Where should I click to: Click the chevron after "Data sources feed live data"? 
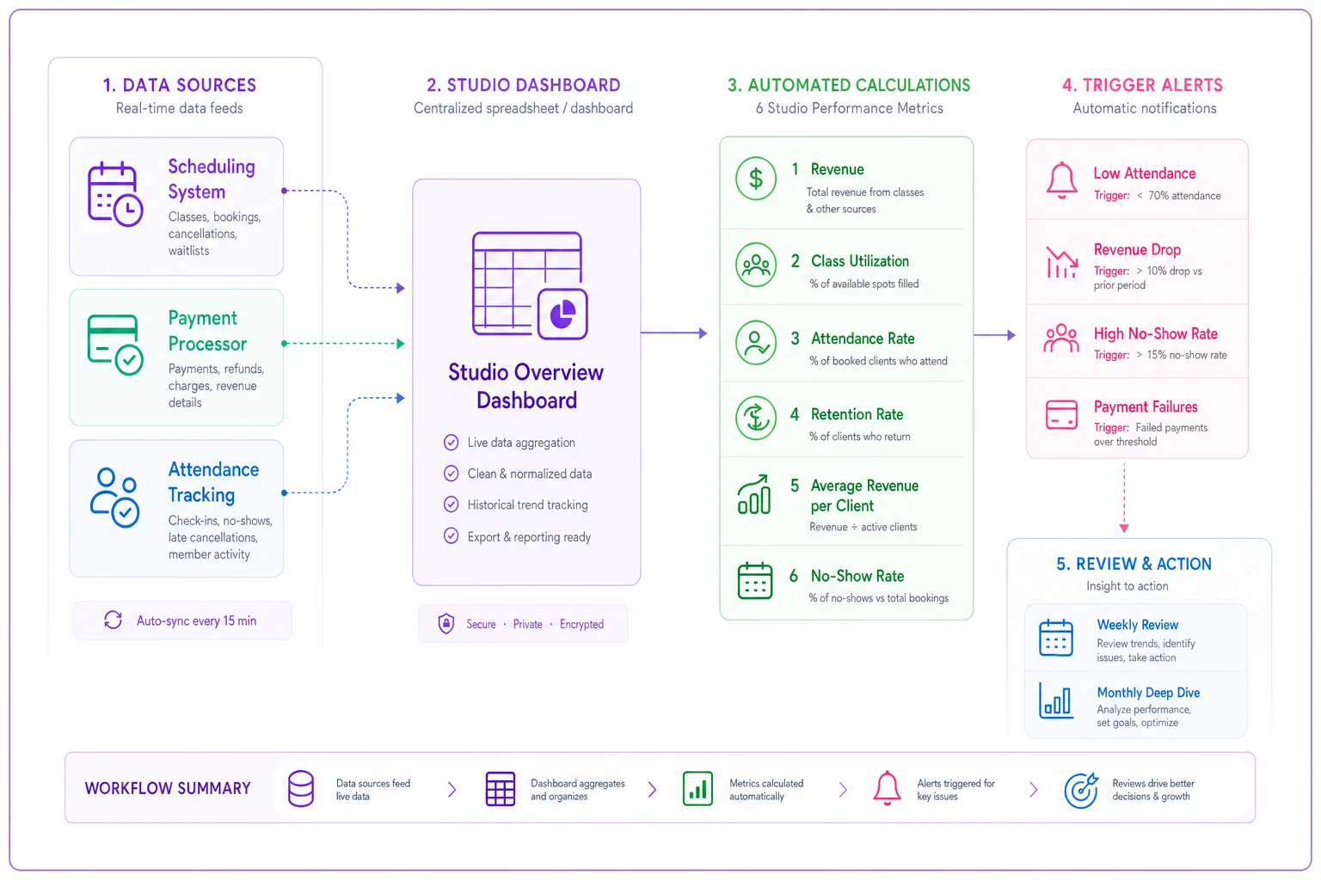(x=452, y=790)
